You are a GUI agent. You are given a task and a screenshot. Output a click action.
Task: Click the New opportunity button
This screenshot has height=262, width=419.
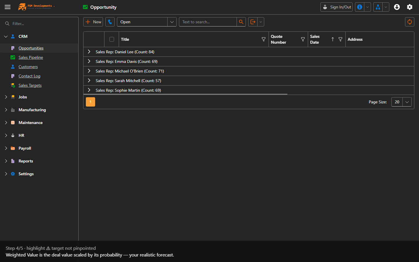pyautogui.click(x=93, y=22)
